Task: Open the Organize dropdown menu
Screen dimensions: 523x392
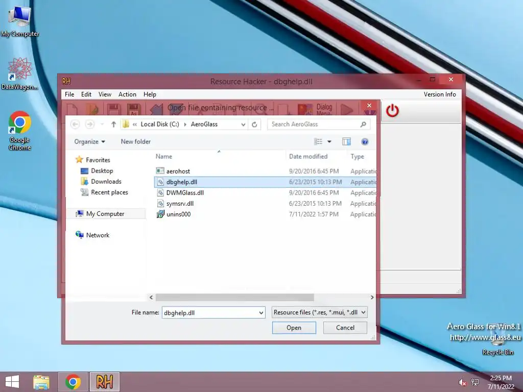Action: pos(89,142)
